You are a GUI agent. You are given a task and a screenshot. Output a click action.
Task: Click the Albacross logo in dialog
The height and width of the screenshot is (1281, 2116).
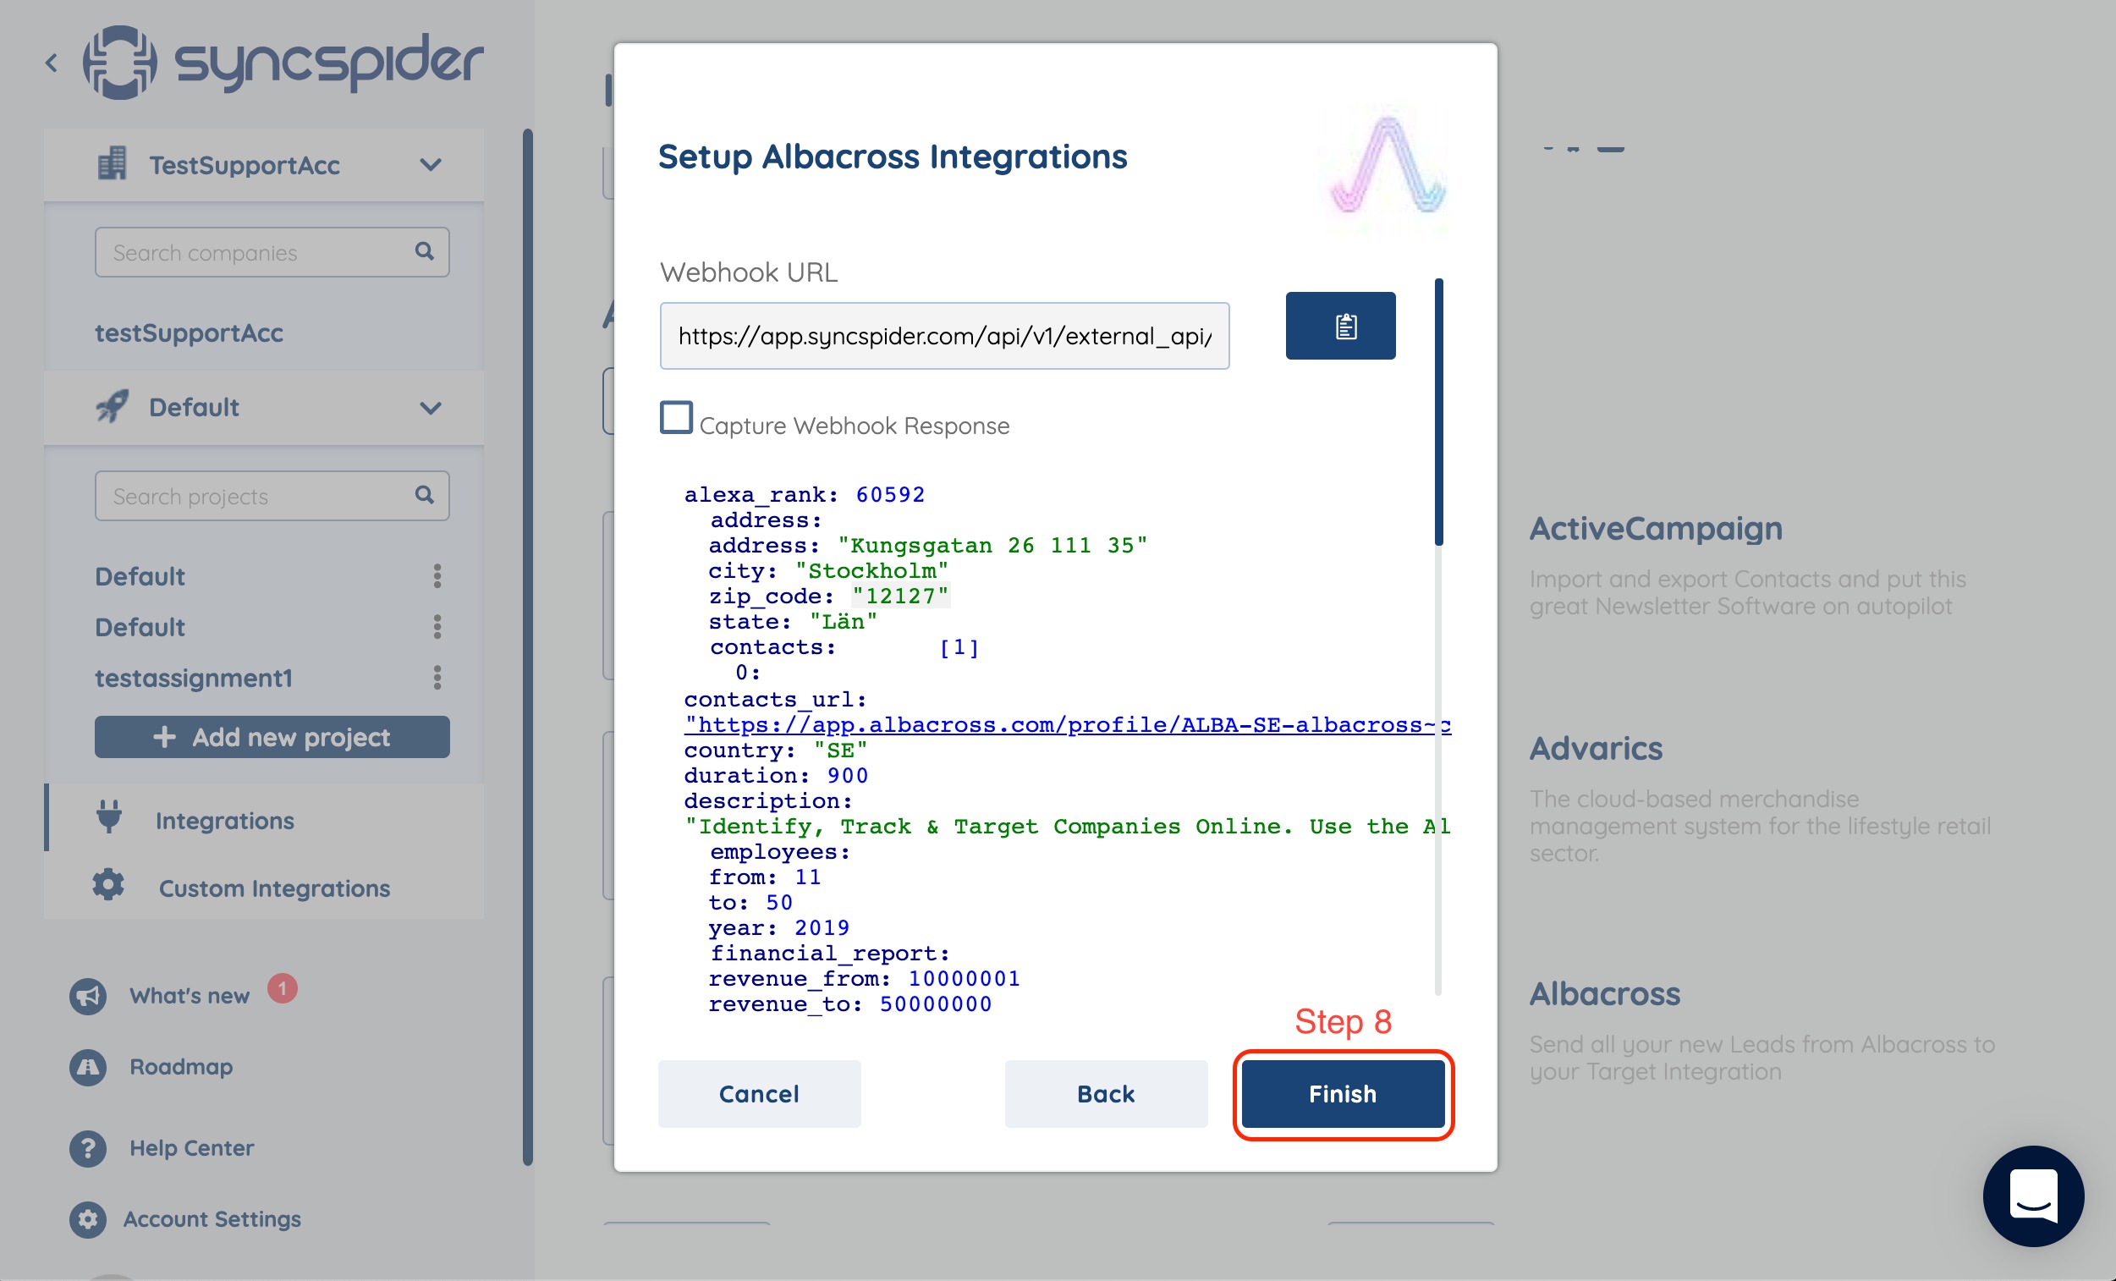pos(1388,166)
